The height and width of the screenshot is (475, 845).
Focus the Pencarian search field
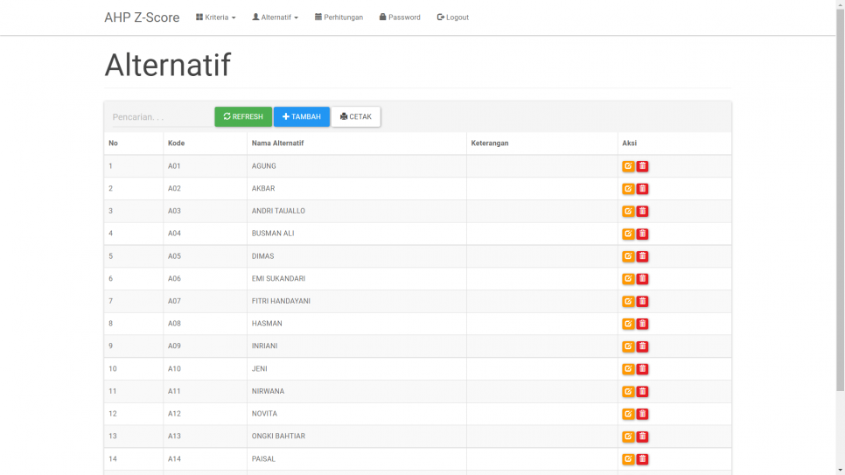(162, 117)
